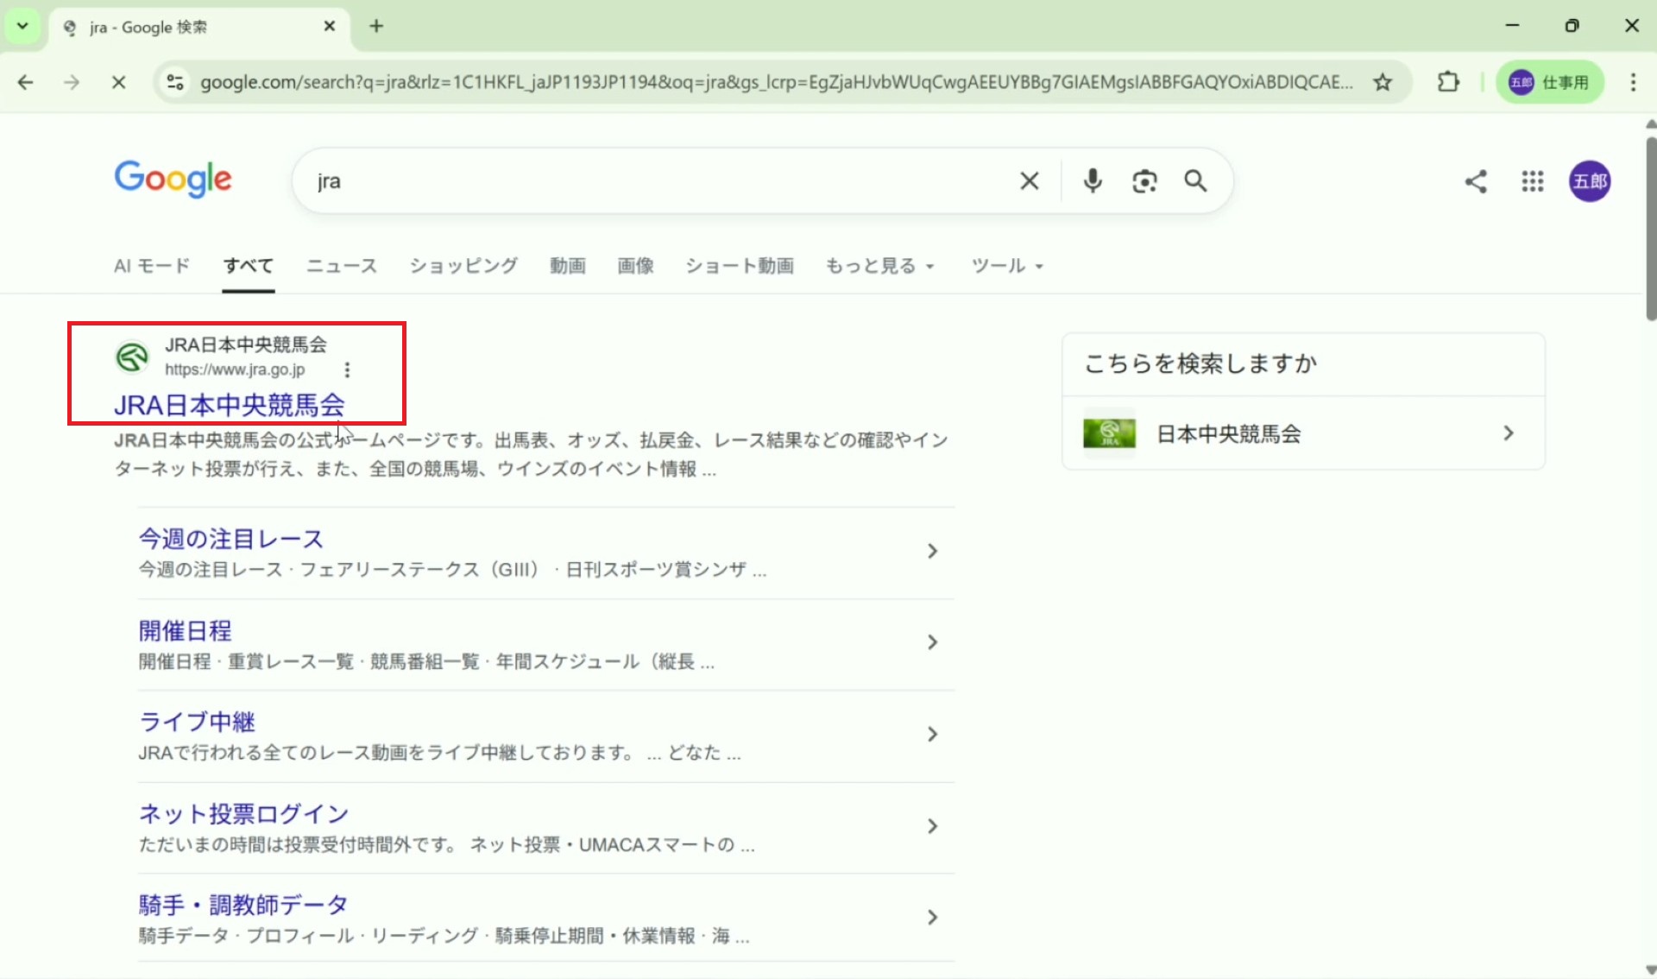Select the 画像 tab
This screenshot has width=1657, height=979.
coord(635,266)
